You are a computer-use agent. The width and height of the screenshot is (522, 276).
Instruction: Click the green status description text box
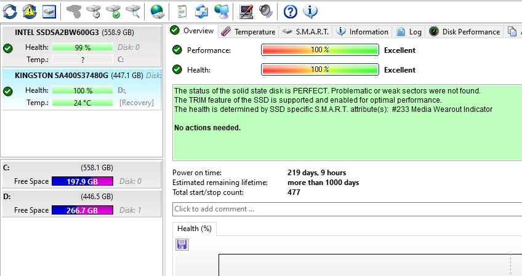tap(347, 123)
